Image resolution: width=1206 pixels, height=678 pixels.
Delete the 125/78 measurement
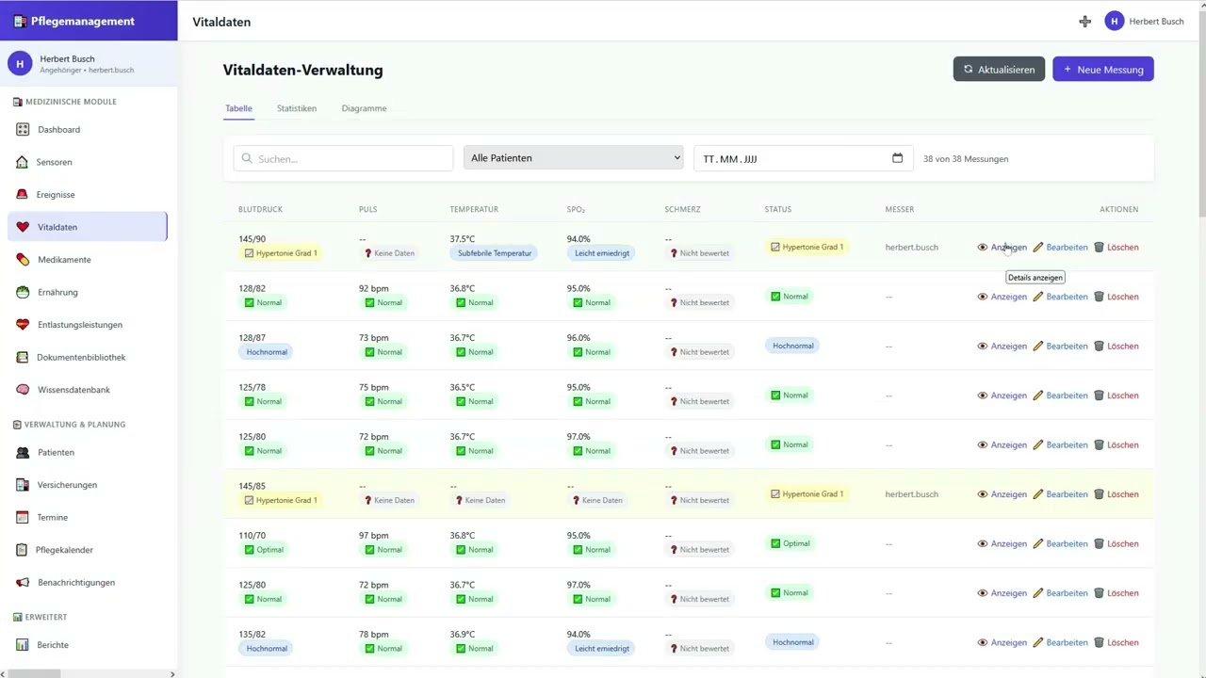pyautogui.click(x=1116, y=395)
